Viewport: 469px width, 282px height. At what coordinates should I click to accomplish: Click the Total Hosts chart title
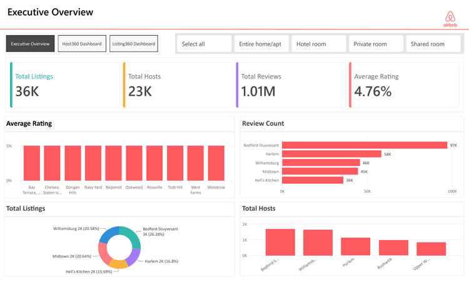259,208
